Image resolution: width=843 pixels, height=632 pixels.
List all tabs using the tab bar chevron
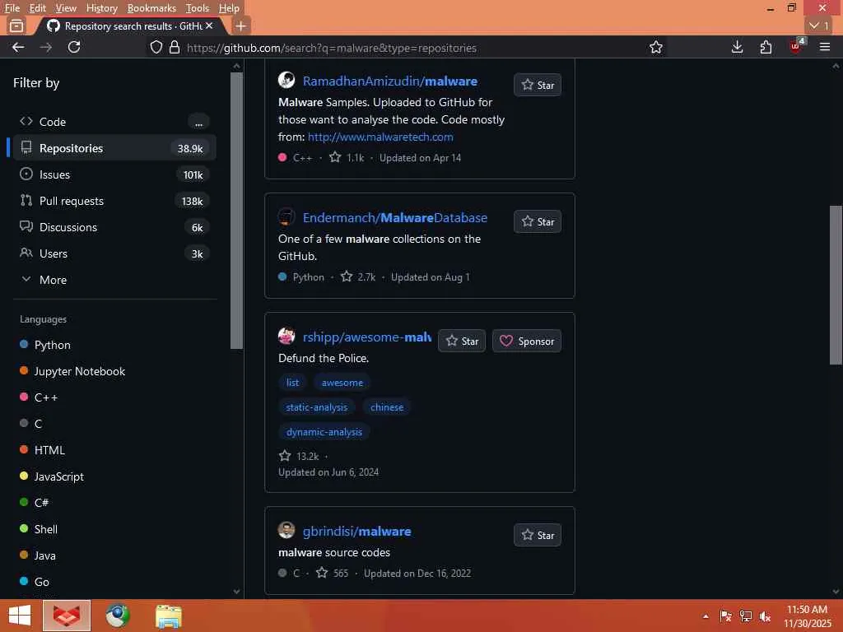pos(819,26)
